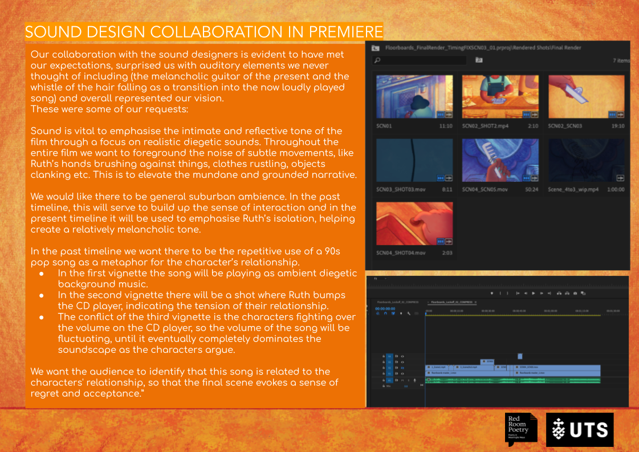The height and width of the screenshot is (452, 639).
Task: Click the Step Forward one frame icon
Action: tap(541, 293)
